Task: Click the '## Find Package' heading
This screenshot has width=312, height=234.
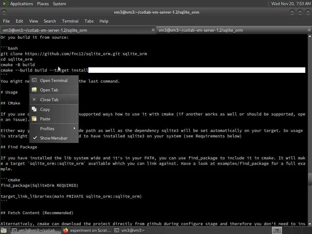Action: pyautogui.click(x=19, y=147)
